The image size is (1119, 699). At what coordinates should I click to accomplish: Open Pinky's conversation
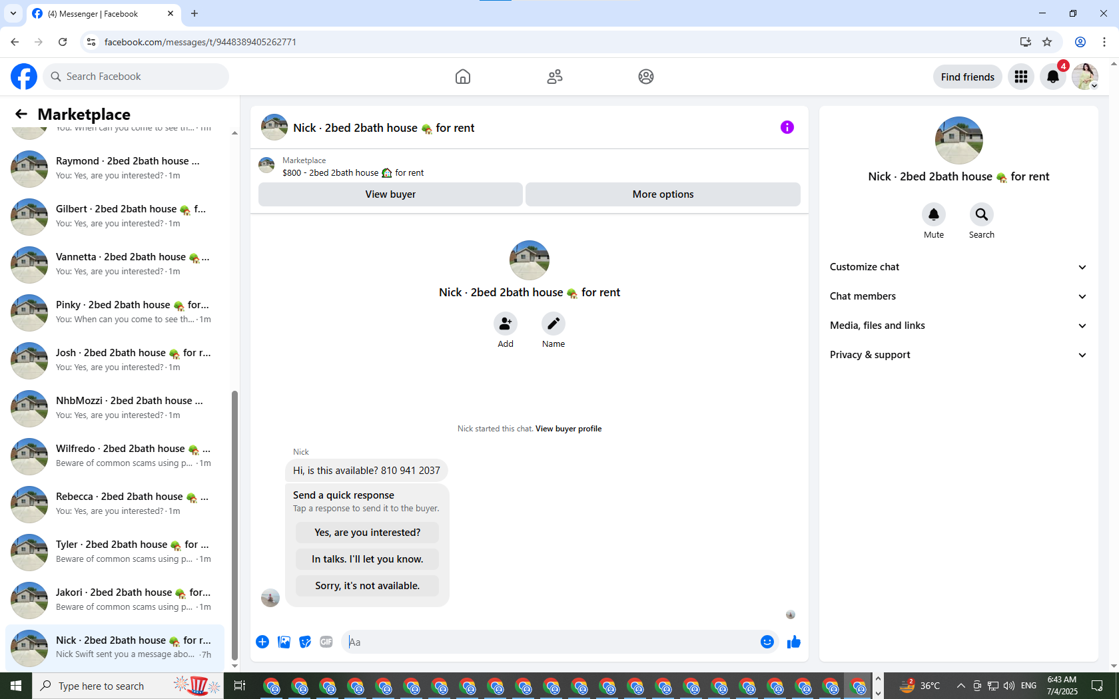click(x=115, y=312)
